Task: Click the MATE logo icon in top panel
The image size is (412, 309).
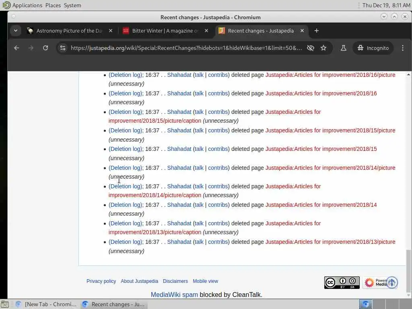Action: (x=6, y=5)
